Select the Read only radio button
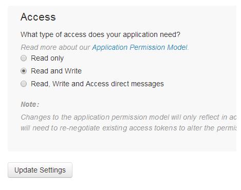This screenshot has width=241, height=190. tap(24, 58)
